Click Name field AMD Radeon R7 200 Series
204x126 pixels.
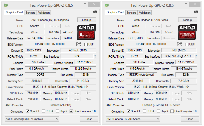(x=151, y=20)
